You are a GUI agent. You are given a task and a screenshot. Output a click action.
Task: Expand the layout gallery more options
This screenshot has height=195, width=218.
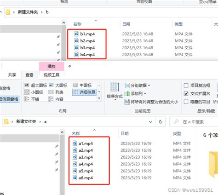99,98
